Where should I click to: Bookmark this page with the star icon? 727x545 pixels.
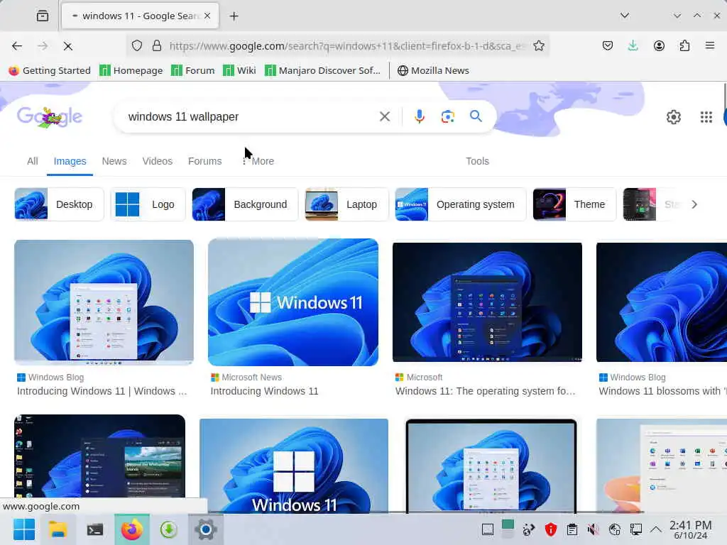(538, 45)
